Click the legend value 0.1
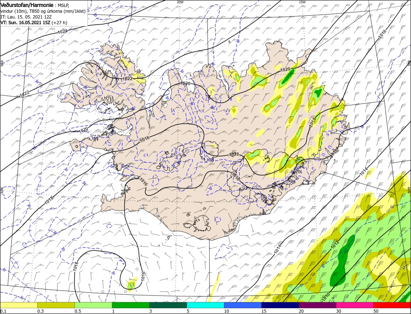The height and width of the screenshot is (314, 411). (2, 311)
